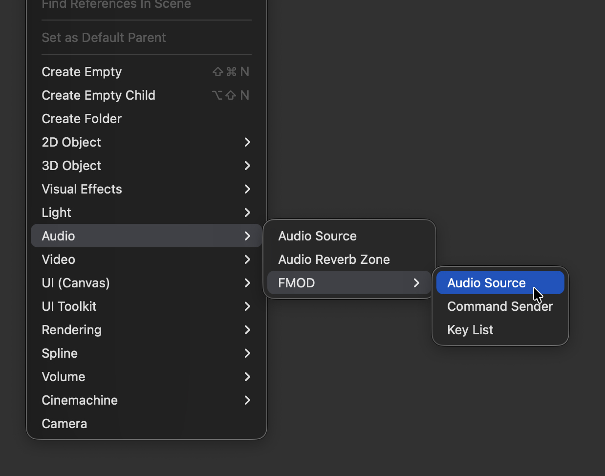
Task: Open the Rendering submenu
Action: (146, 330)
